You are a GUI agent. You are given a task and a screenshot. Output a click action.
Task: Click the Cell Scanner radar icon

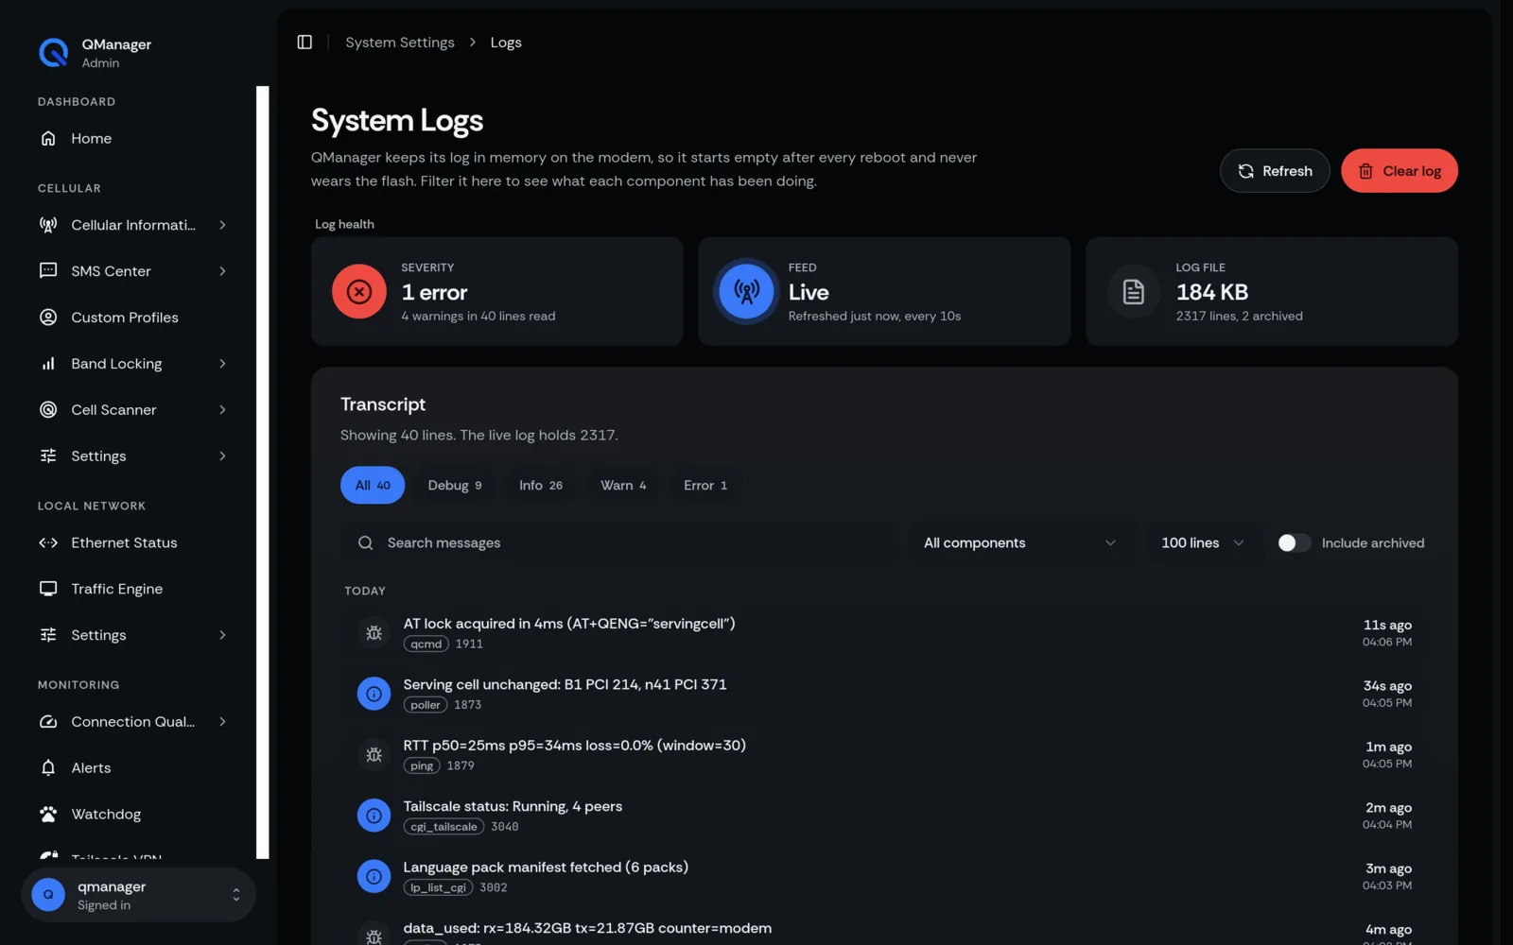tap(48, 410)
